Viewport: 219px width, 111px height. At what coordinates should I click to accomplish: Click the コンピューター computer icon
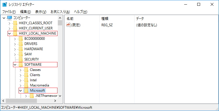[x=10, y=18]
